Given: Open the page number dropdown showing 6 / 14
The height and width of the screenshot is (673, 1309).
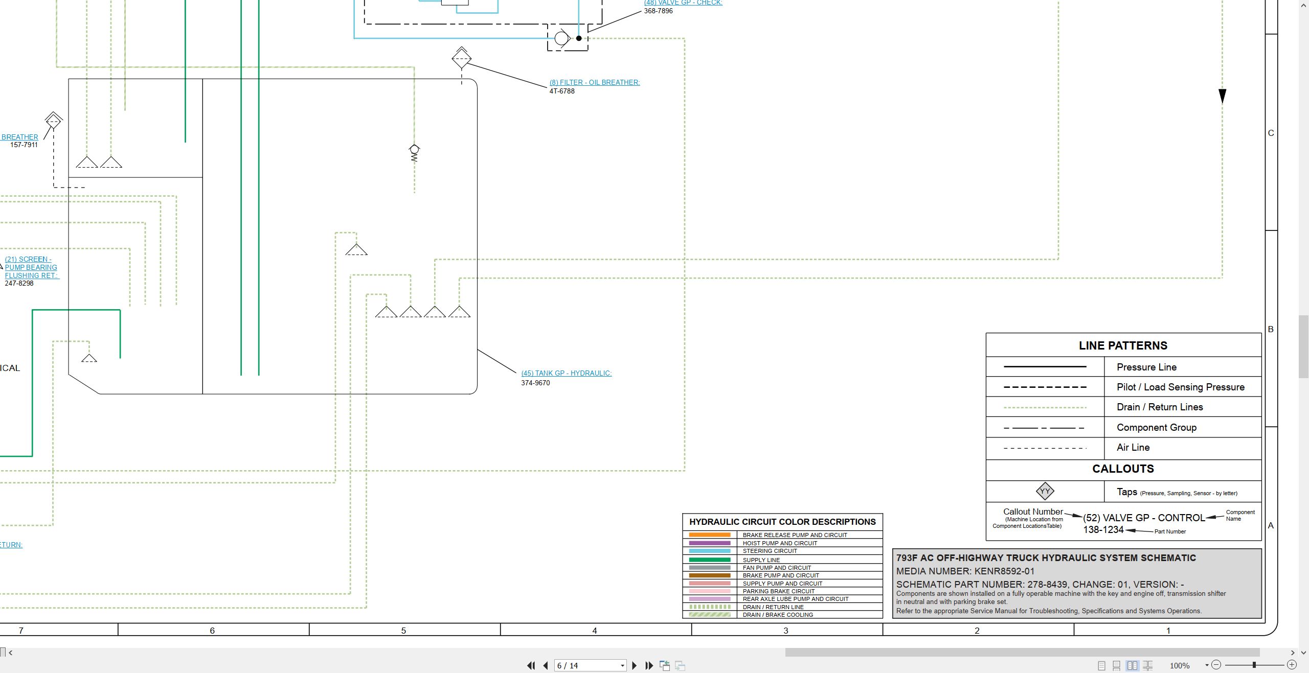Looking at the screenshot, I should [622, 665].
